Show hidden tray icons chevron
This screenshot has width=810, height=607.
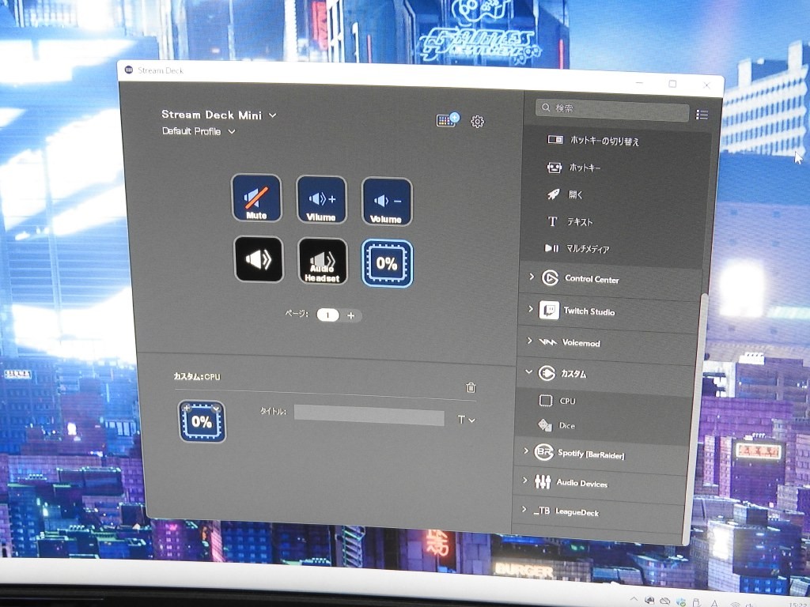pos(634,599)
